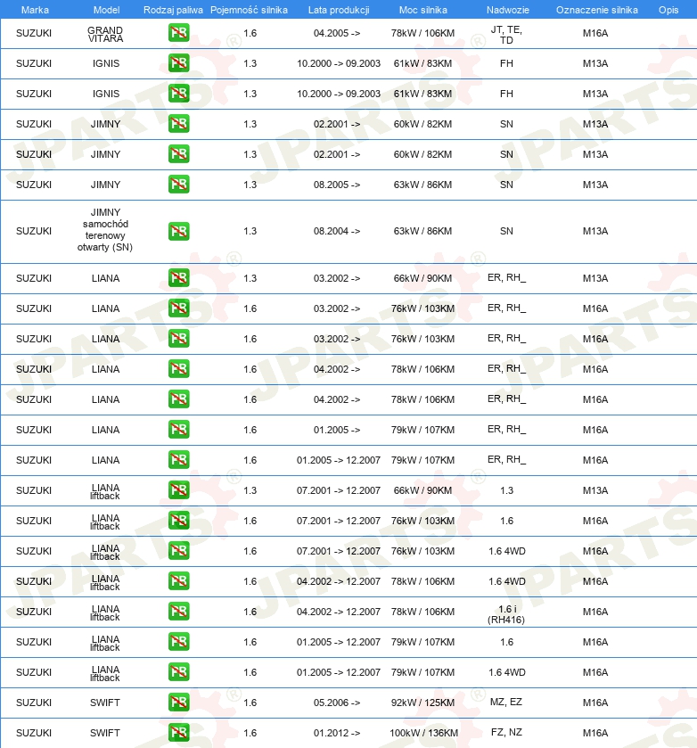697x748 pixels.
Task: Select 'JIMNY samochód terenowy otwarty (SN)' model cell
Action: click(x=105, y=229)
